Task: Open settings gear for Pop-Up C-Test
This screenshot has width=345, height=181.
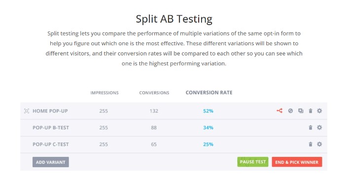Action: point(319,144)
